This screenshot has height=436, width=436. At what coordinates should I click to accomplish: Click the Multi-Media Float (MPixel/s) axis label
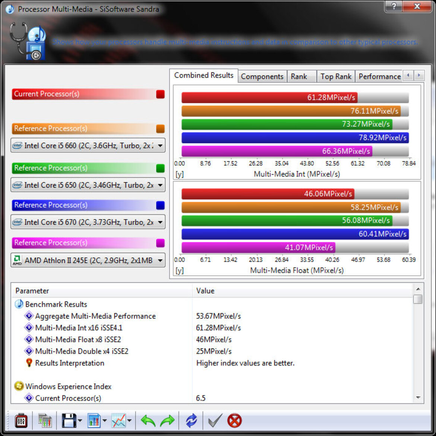pyautogui.click(x=297, y=270)
